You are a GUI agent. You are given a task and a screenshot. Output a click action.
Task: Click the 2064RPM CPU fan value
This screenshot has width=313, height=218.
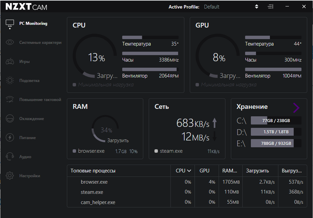click(169, 76)
